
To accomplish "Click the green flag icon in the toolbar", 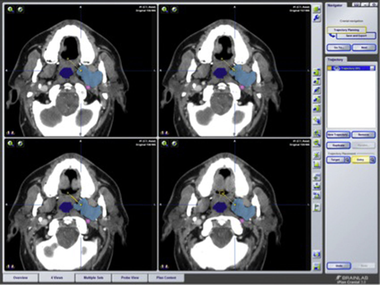I will point(317,208).
